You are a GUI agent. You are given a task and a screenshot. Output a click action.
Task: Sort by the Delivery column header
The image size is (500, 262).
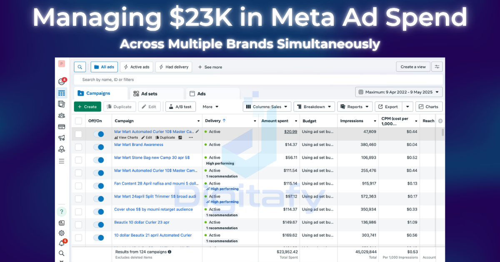[215, 121]
